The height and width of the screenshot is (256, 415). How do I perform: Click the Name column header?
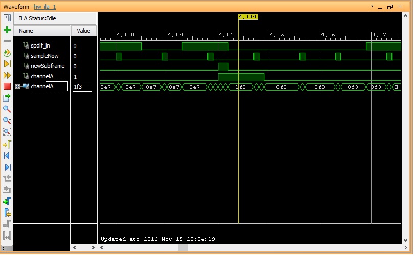[x=26, y=31]
